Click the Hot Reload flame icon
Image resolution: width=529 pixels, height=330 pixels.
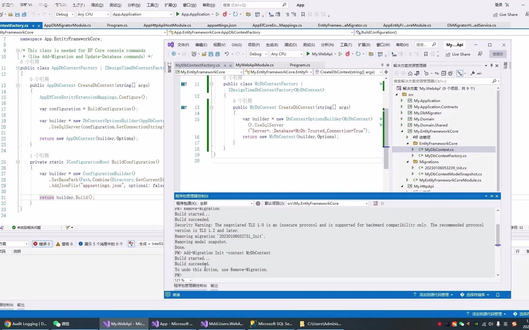(x=348, y=54)
